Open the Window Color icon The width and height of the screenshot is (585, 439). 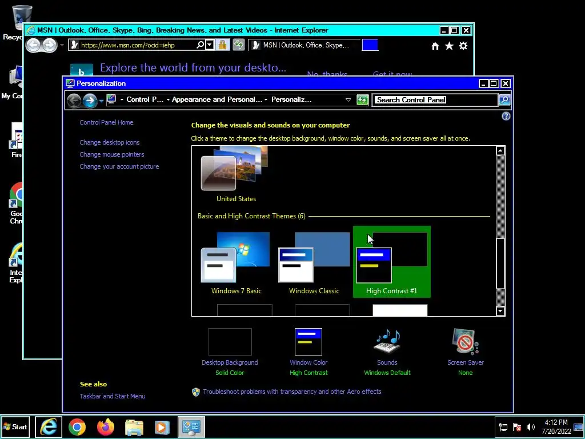[308, 342]
